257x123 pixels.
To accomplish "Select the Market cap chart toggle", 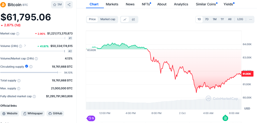I will [x=108, y=19].
